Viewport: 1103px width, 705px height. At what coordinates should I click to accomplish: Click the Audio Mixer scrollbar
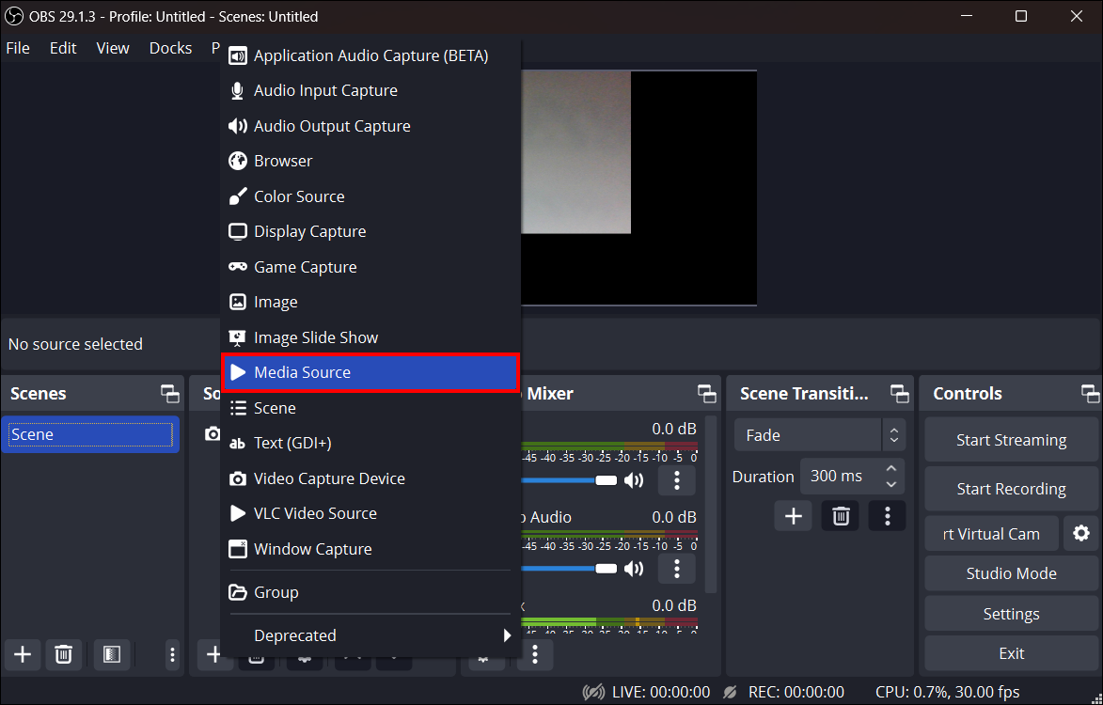(711, 504)
